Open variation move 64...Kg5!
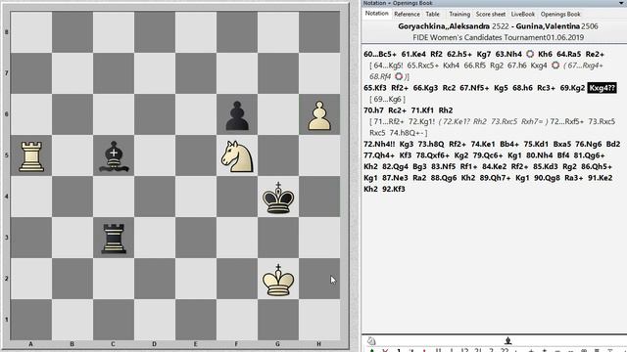627x352 pixels. point(388,66)
